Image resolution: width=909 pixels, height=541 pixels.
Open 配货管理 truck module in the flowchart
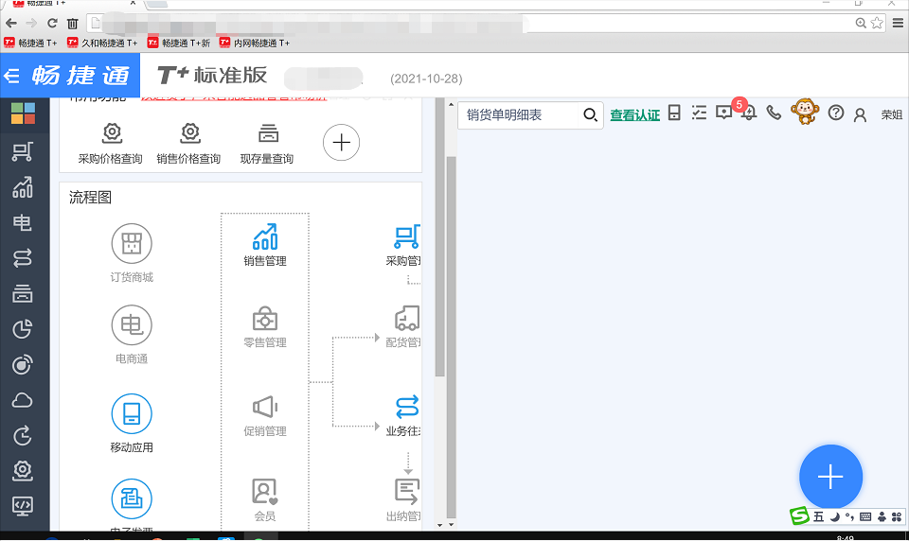[x=403, y=326]
